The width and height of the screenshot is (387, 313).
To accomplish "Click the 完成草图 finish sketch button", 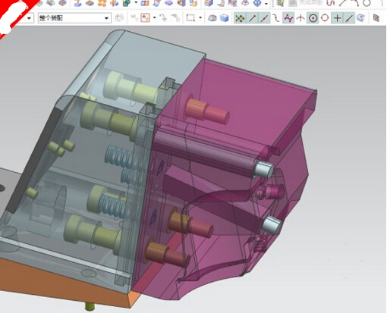I will (307, 2).
